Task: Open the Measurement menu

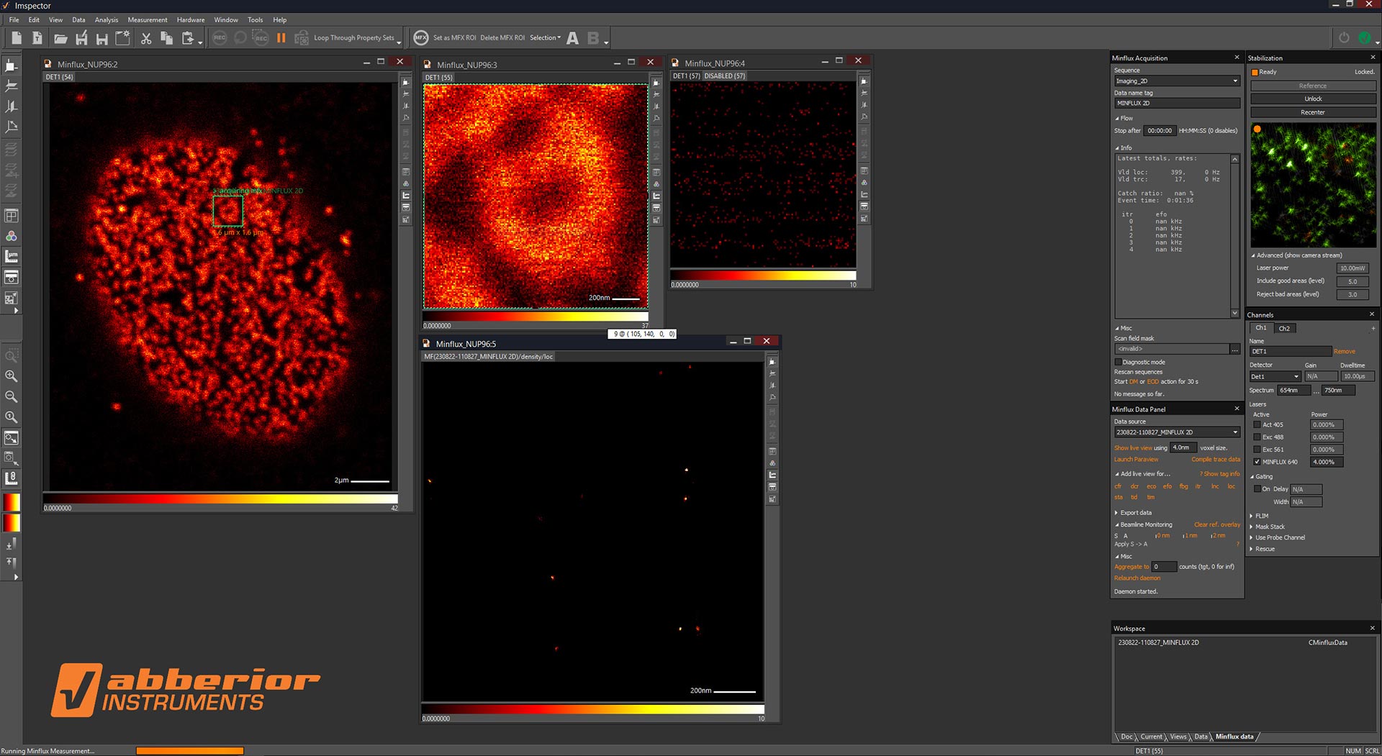Action: (147, 19)
